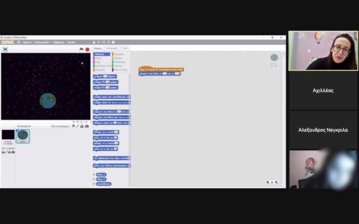359x224 pixels.
Task: Enable the 'θέση y' reporter checkbox
Action: pyautogui.click(x=94, y=179)
